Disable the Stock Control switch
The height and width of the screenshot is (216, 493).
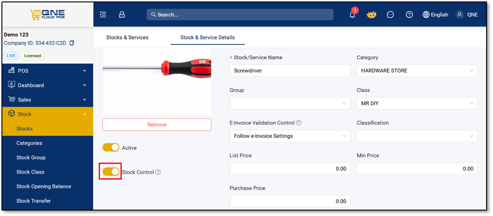(x=111, y=172)
